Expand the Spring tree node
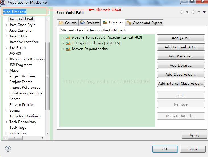 pyautogui.click(x=6, y=110)
